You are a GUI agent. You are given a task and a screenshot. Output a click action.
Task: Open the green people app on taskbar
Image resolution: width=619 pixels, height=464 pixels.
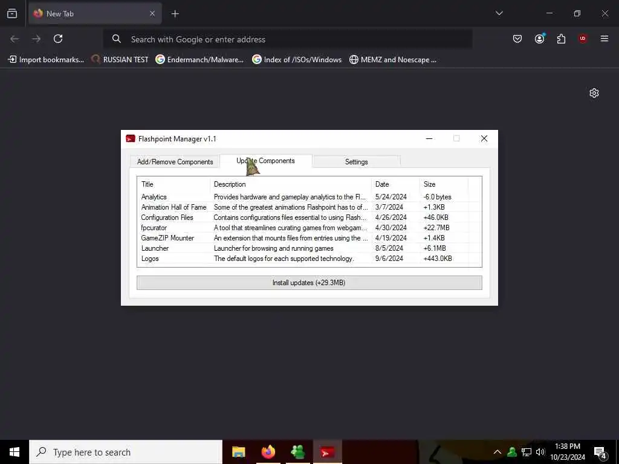point(298,452)
